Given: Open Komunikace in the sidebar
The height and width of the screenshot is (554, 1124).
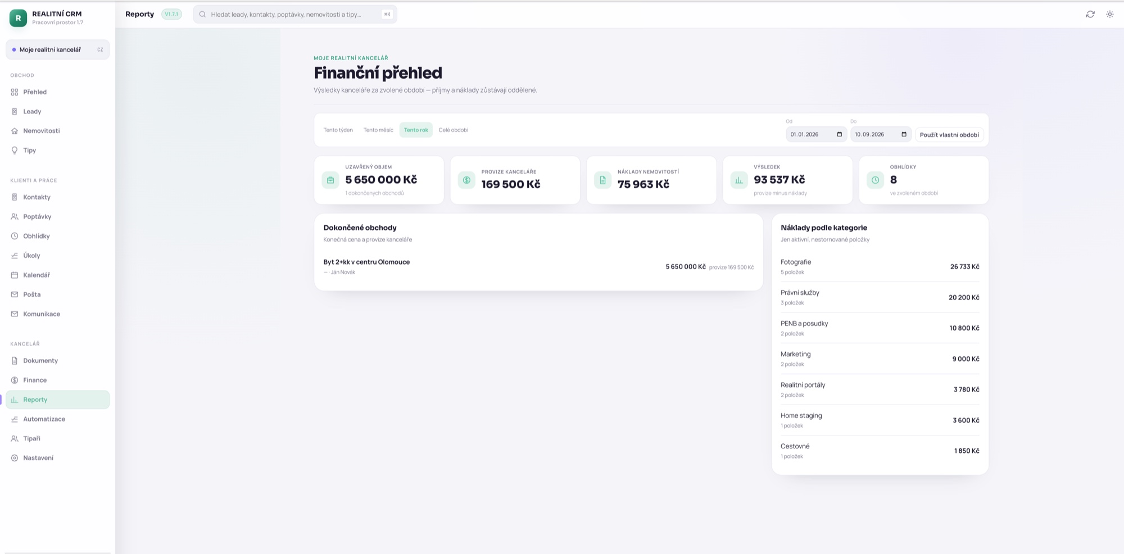Looking at the screenshot, I should 57,314.
